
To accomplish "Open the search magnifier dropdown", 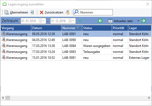I will pyautogui.click(x=77, y=12).
